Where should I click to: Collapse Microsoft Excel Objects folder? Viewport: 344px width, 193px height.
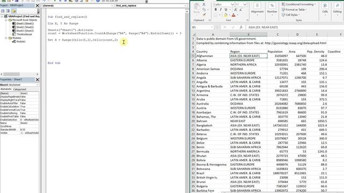coord(6,20)
